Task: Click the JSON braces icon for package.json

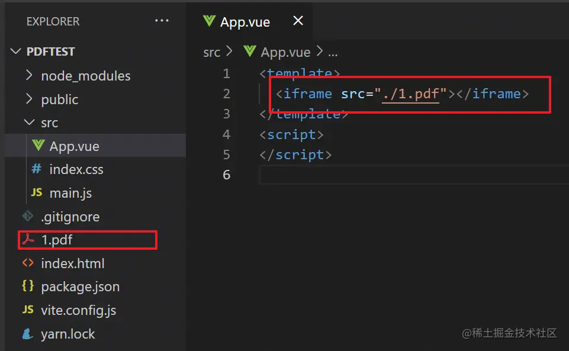Action: (x=28, y=286)
